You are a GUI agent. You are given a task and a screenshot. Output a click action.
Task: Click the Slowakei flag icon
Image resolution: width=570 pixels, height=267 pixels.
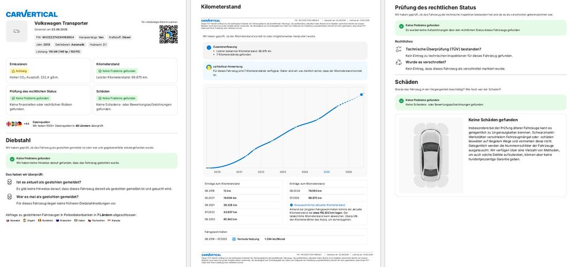coord(8,220)
